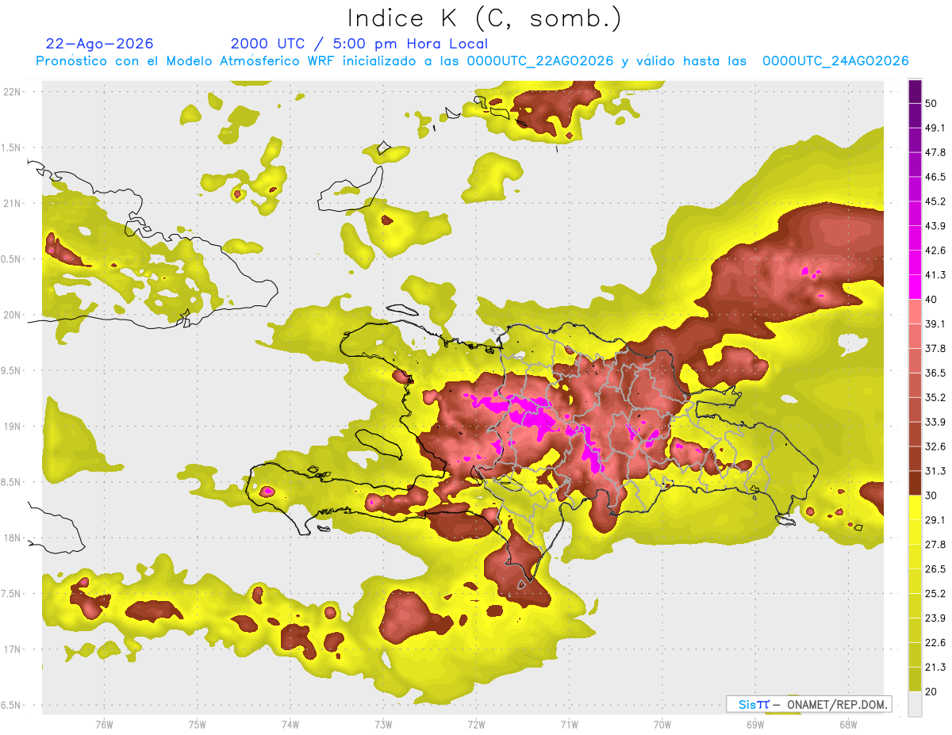
Task: Click the latitude axis label '22N'
Action: coord(12,92)
